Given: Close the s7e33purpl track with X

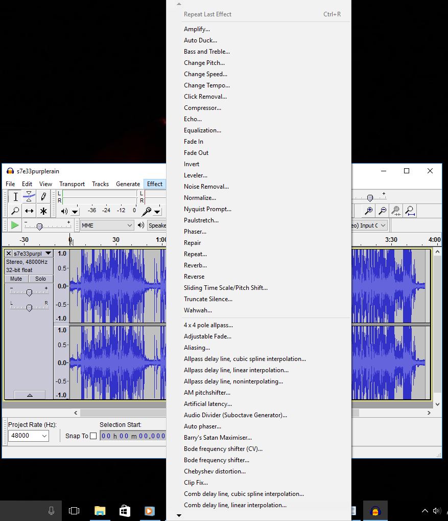Looking at the screenshot, I should point(9,253).
